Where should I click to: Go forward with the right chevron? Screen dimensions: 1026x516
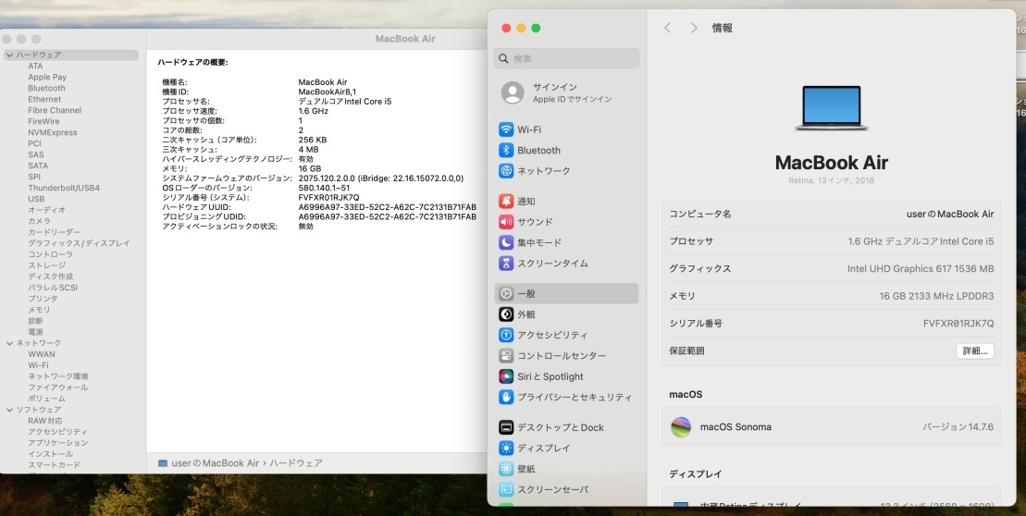[694, 28]
